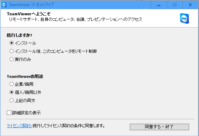Screen dimensions: 199x136
Task: Click the 同意する - 終了 button
Action: (x=159, y=127)
